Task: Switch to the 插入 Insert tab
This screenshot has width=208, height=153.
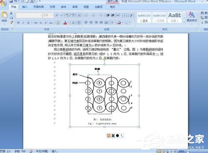Action: [x=25, y=7]
